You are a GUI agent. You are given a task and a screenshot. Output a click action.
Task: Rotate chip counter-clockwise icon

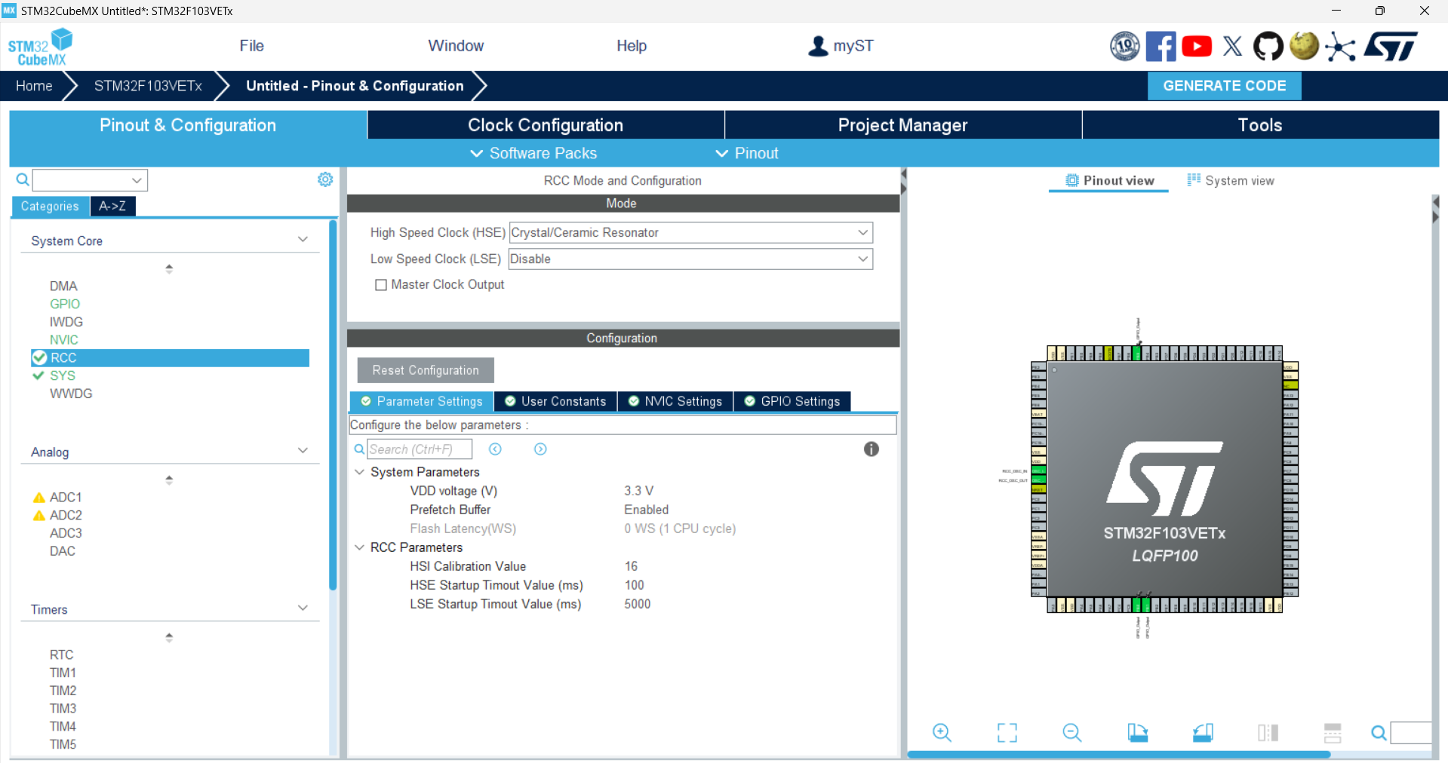[x=1203, y=733]
